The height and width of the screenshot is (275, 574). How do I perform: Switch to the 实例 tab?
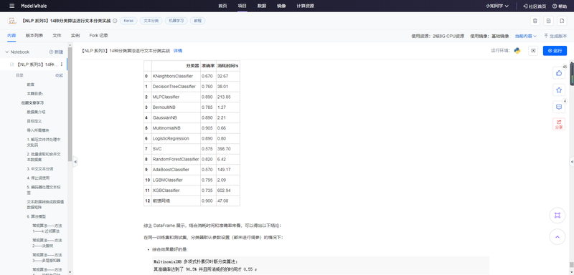[x=75, y=35]
